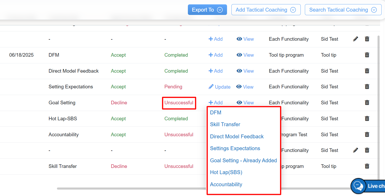Click View in the DFM row

245,55
